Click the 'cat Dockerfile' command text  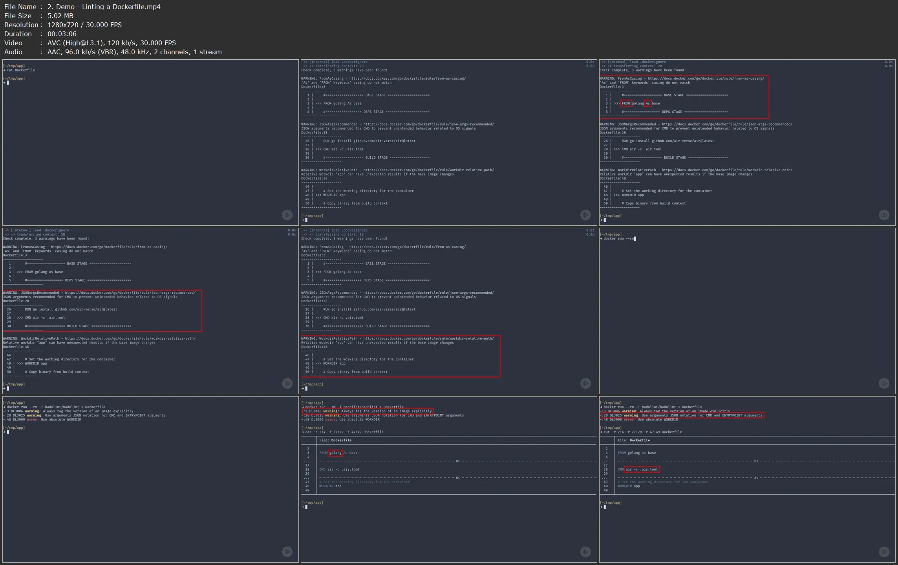[21, 70]
